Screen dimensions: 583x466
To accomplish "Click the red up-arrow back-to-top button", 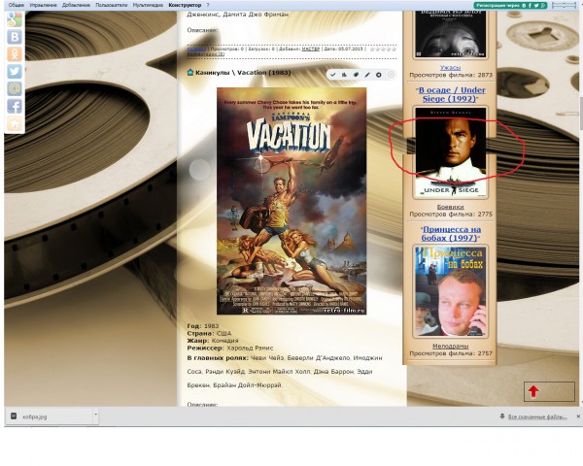I will point(533,391).
